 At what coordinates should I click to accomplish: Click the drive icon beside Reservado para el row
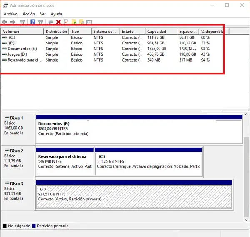point(5,60)
